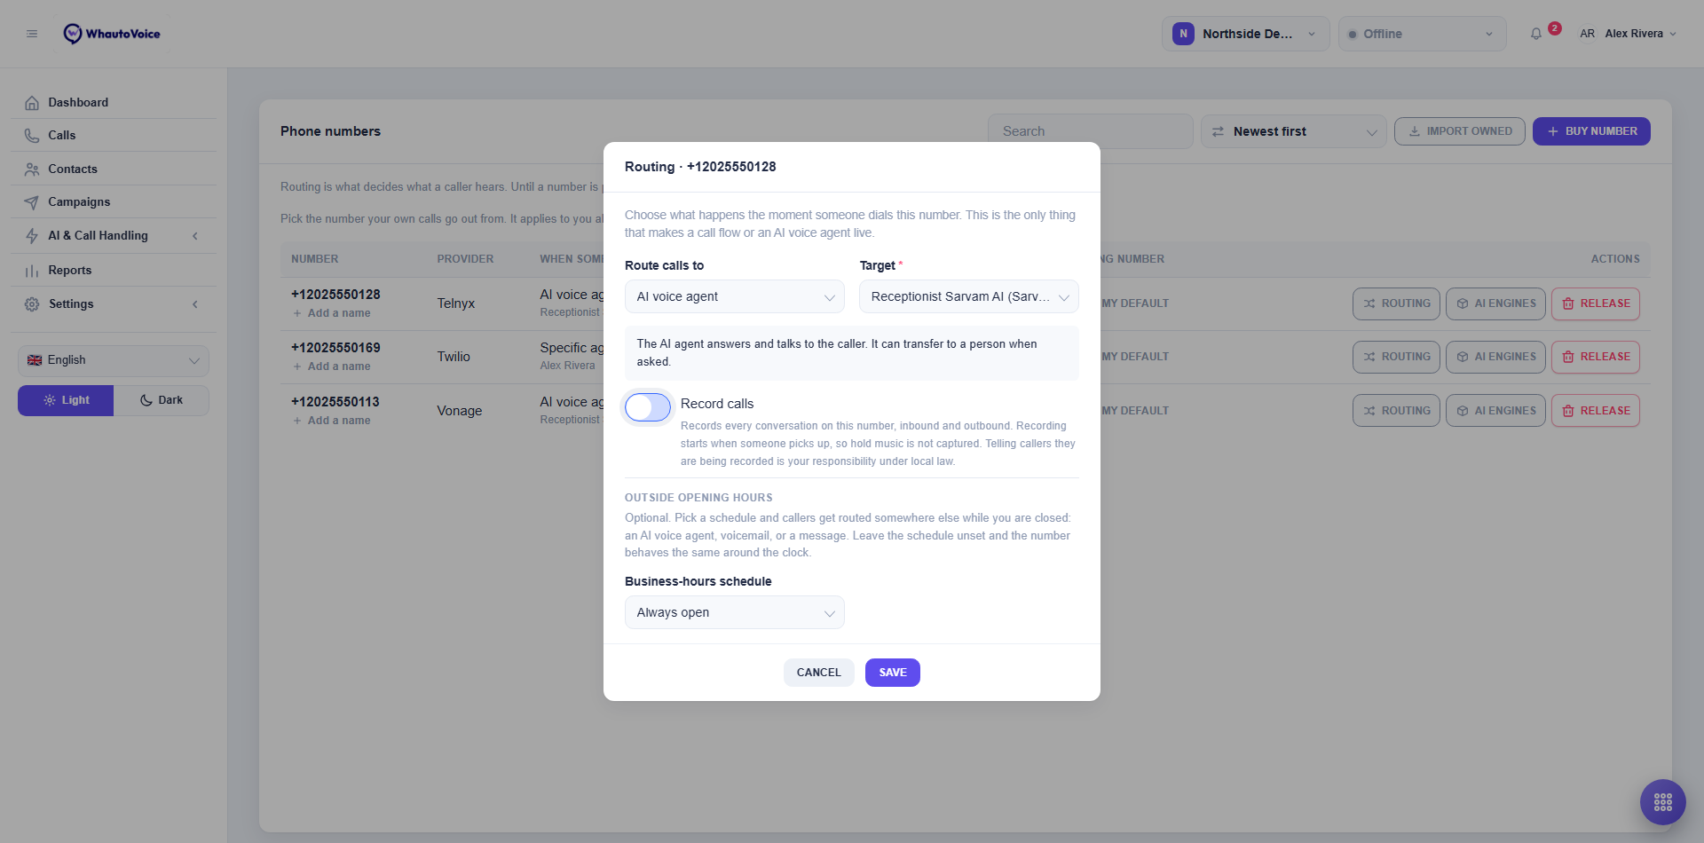Open the Target agent dropdown

point(969,296)
